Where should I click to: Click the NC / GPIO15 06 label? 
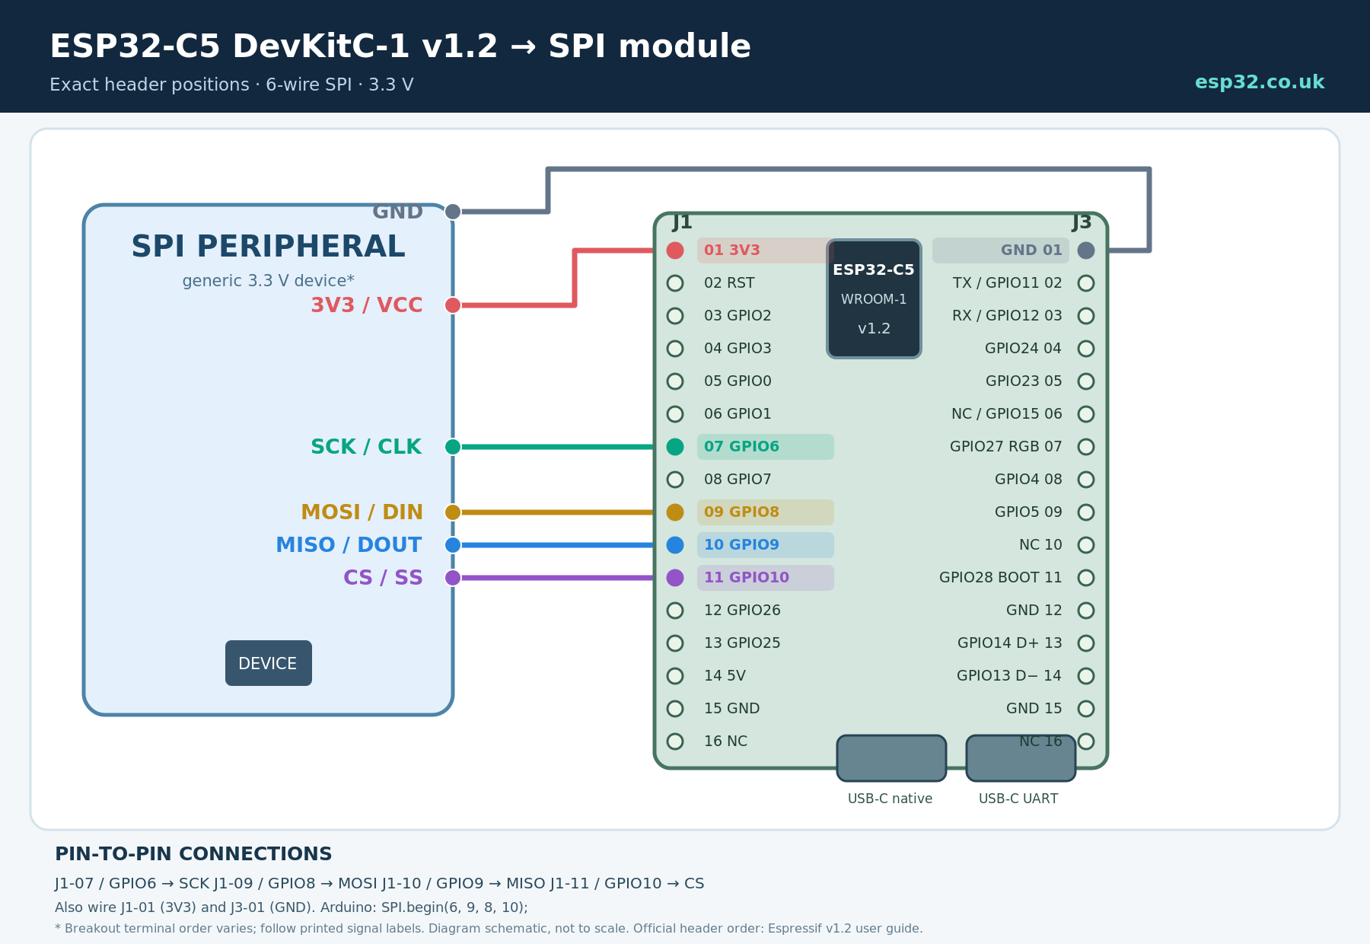(1006, 414)
